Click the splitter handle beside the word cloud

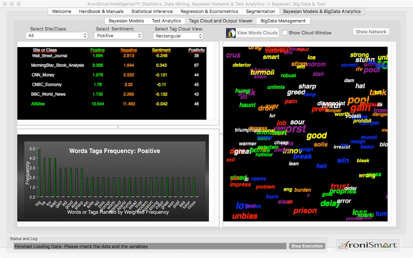coord(221,134)
